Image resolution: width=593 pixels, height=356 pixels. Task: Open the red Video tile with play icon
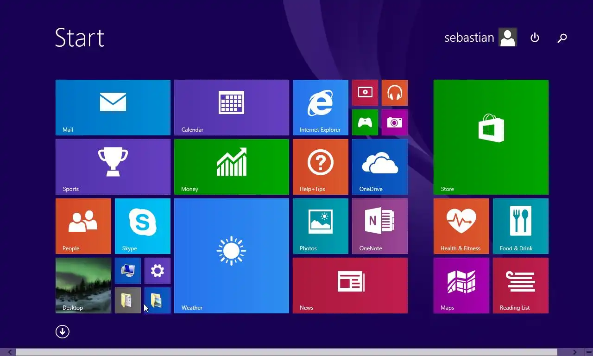(x=365, y=93)
